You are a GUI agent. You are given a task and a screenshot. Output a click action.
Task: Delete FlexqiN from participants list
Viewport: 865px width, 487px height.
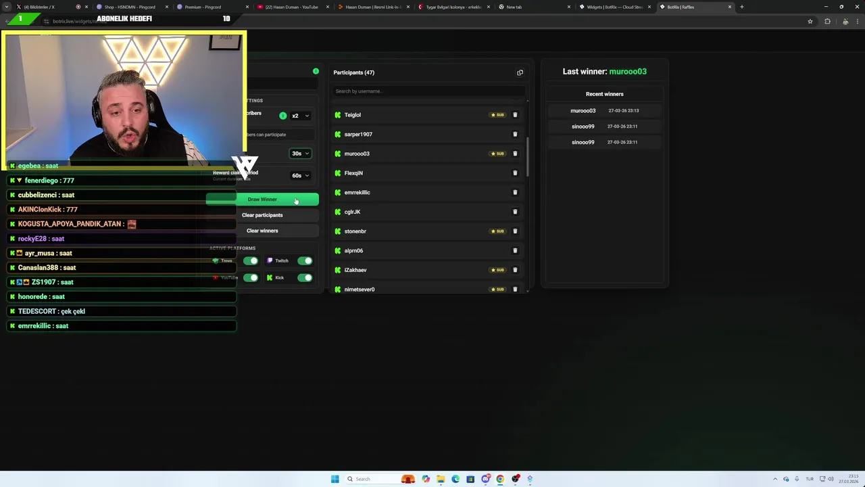515,173
